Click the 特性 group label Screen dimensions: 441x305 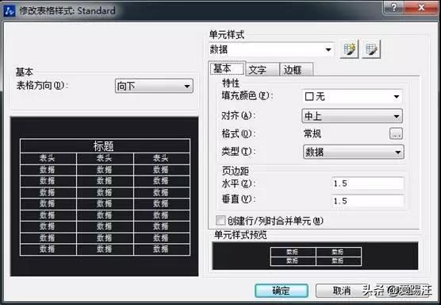pos(231,83)
